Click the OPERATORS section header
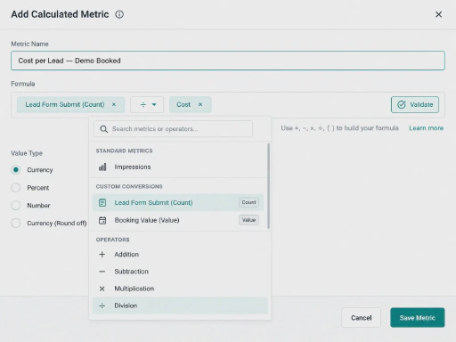The width and height of the screenshot is (456, 342). 112,240
